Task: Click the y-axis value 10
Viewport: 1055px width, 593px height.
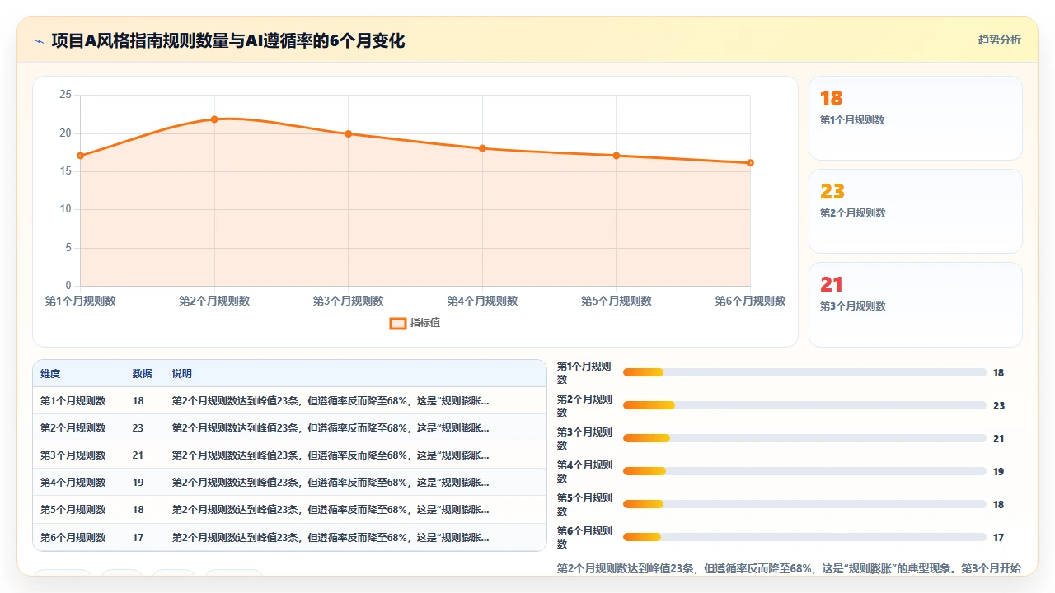Action: pyautogui.click(x=65, y=209)
